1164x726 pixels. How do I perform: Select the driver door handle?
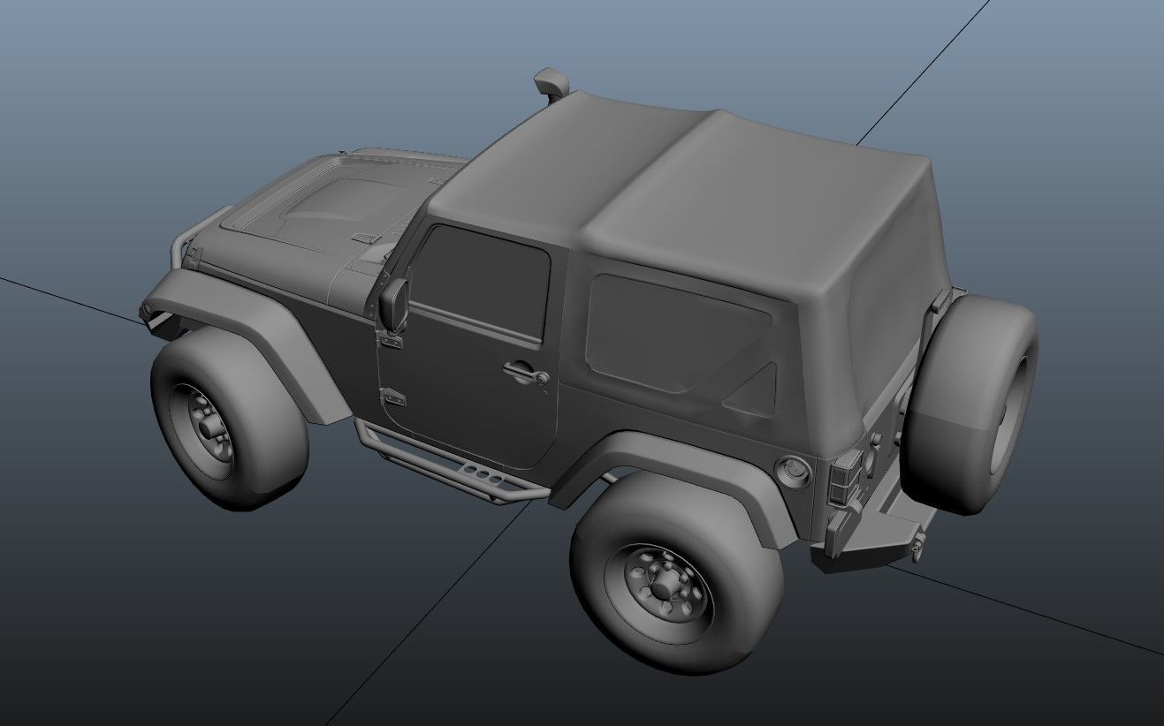click(x=527, y=373)
